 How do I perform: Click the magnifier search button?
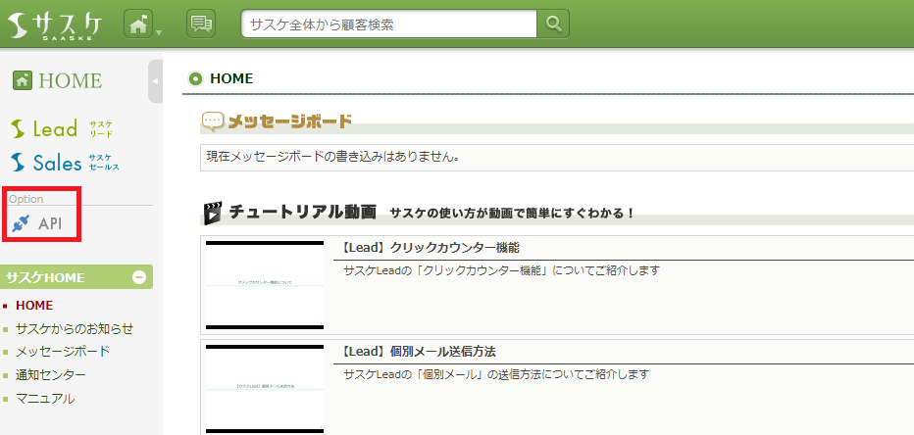[x=552, y=24]
